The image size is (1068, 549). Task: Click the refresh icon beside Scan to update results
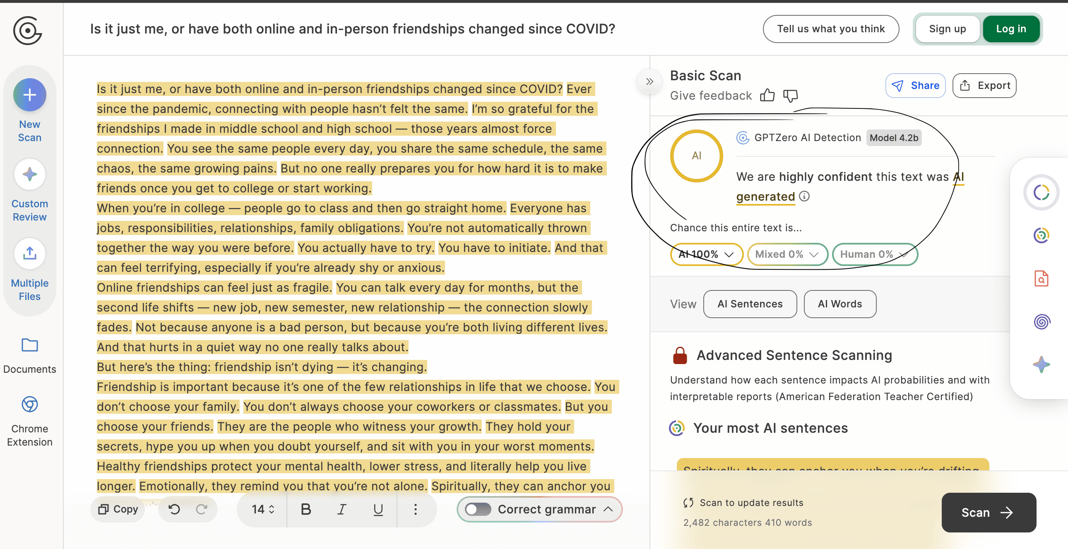(x=688, y=503)
